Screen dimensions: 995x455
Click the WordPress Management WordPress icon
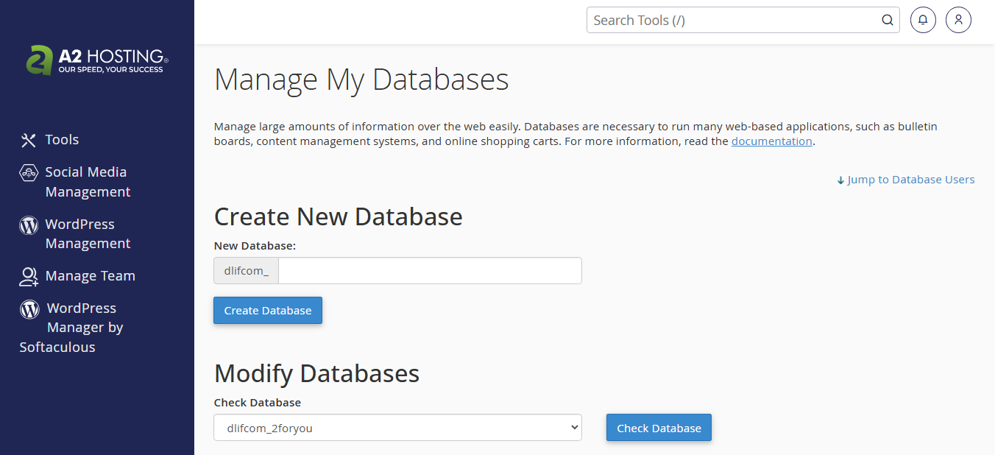[28, 225]
